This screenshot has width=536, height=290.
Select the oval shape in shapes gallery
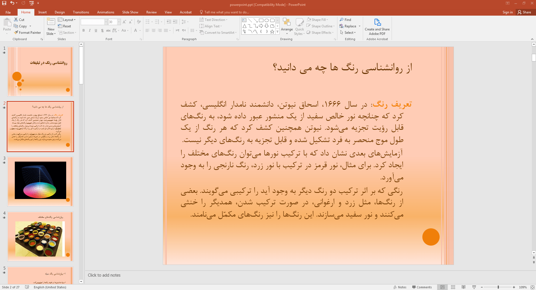click(267, 20)
